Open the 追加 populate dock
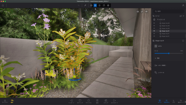The image size is (186, 105). point(97,101)
